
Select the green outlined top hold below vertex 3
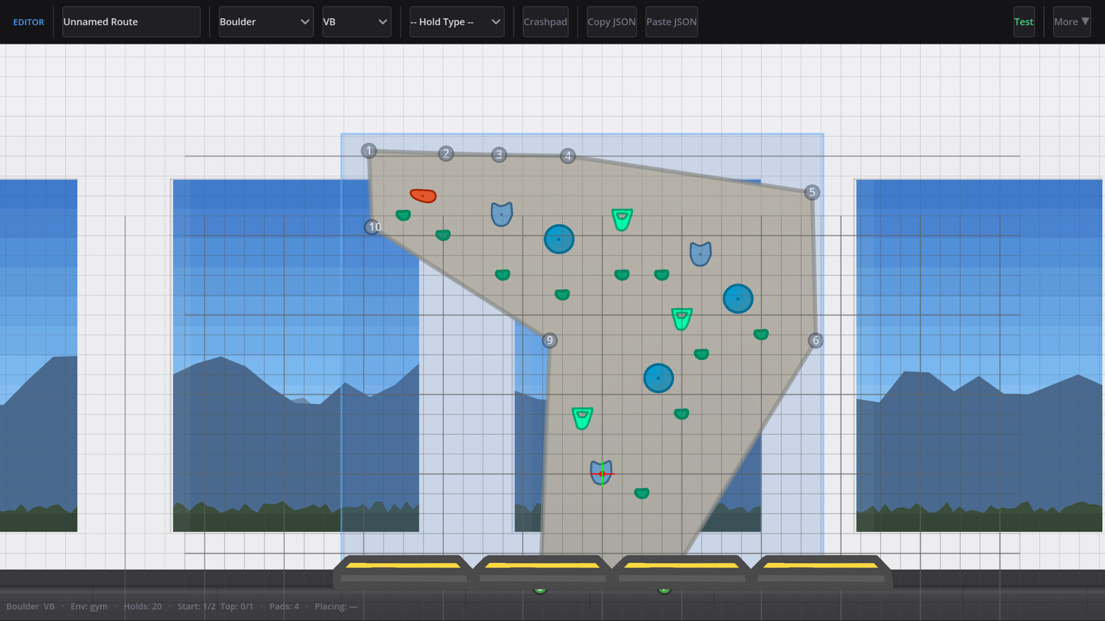click(x=622, y=218)
